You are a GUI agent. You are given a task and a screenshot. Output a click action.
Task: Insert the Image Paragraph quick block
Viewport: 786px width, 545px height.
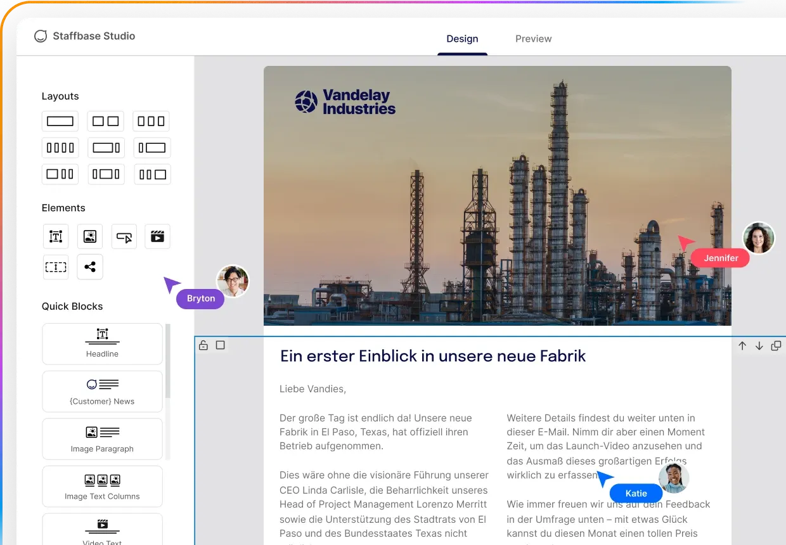pos(101,439)
